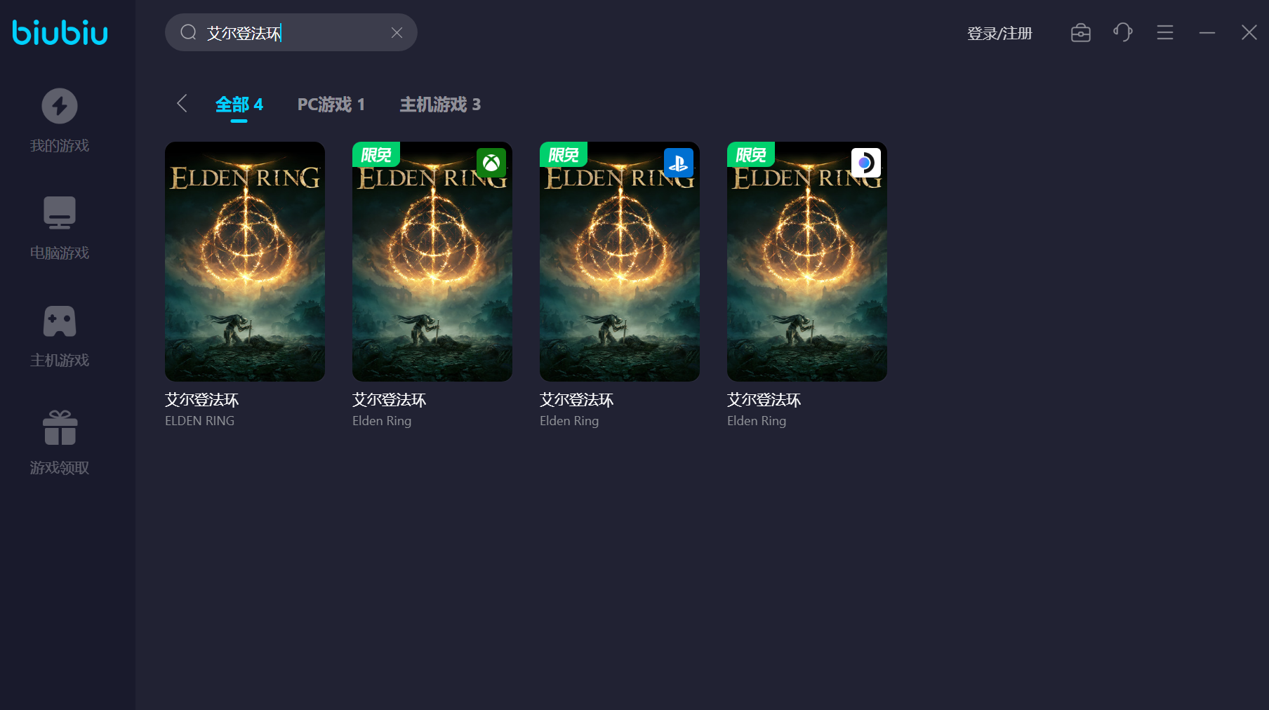Select the PC Elden Ring cover

[245, 262]
